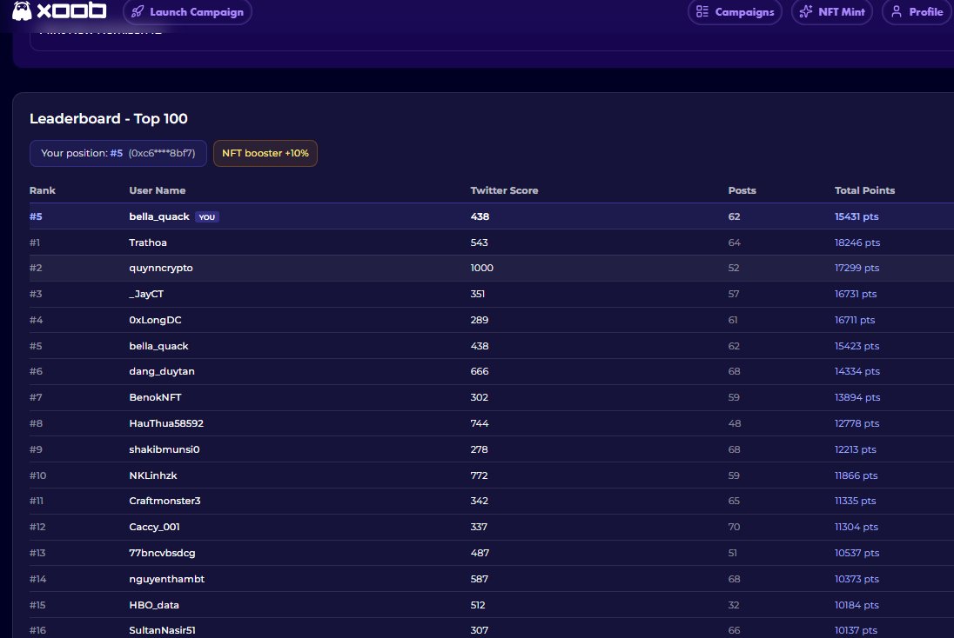
Task: Select user name Trathoa
Action: point(148,243)
